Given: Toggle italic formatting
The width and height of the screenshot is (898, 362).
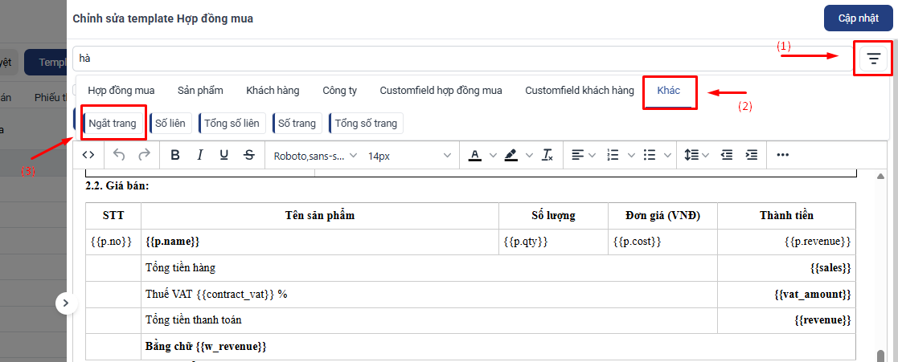Looking at the screenshot, I should click(200, 155).
